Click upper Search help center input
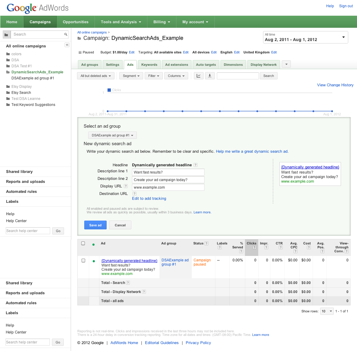Viewport: 357px width, 351px height. [x=28, y=231]
